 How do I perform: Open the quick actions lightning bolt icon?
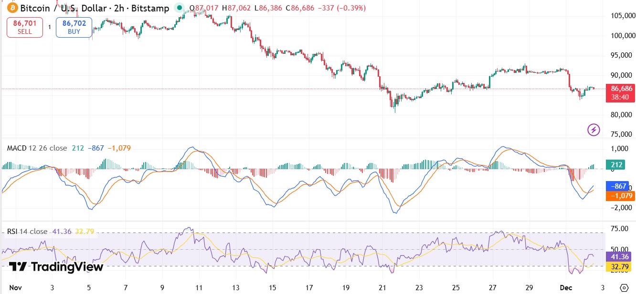click(x=593, y=130)
